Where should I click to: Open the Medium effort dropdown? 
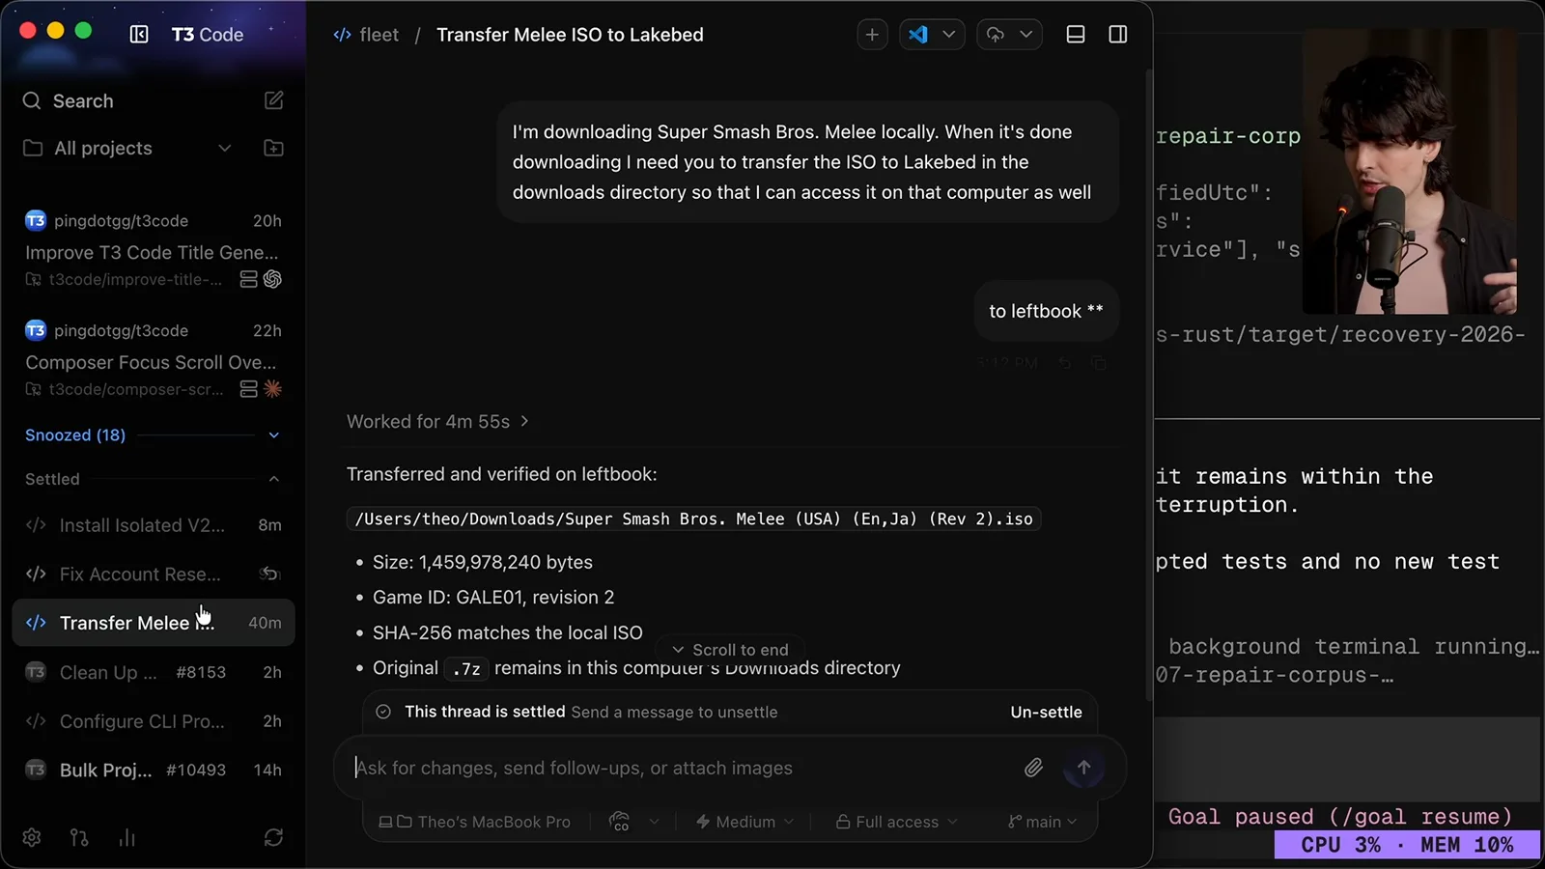pyautogui.click(x=744, y=822)
